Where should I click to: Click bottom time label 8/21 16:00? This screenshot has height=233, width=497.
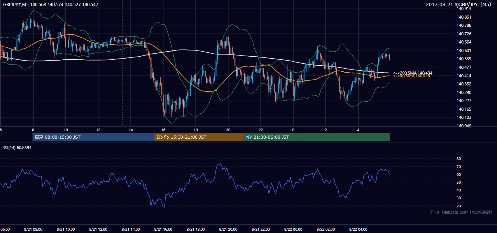(163, 230)
